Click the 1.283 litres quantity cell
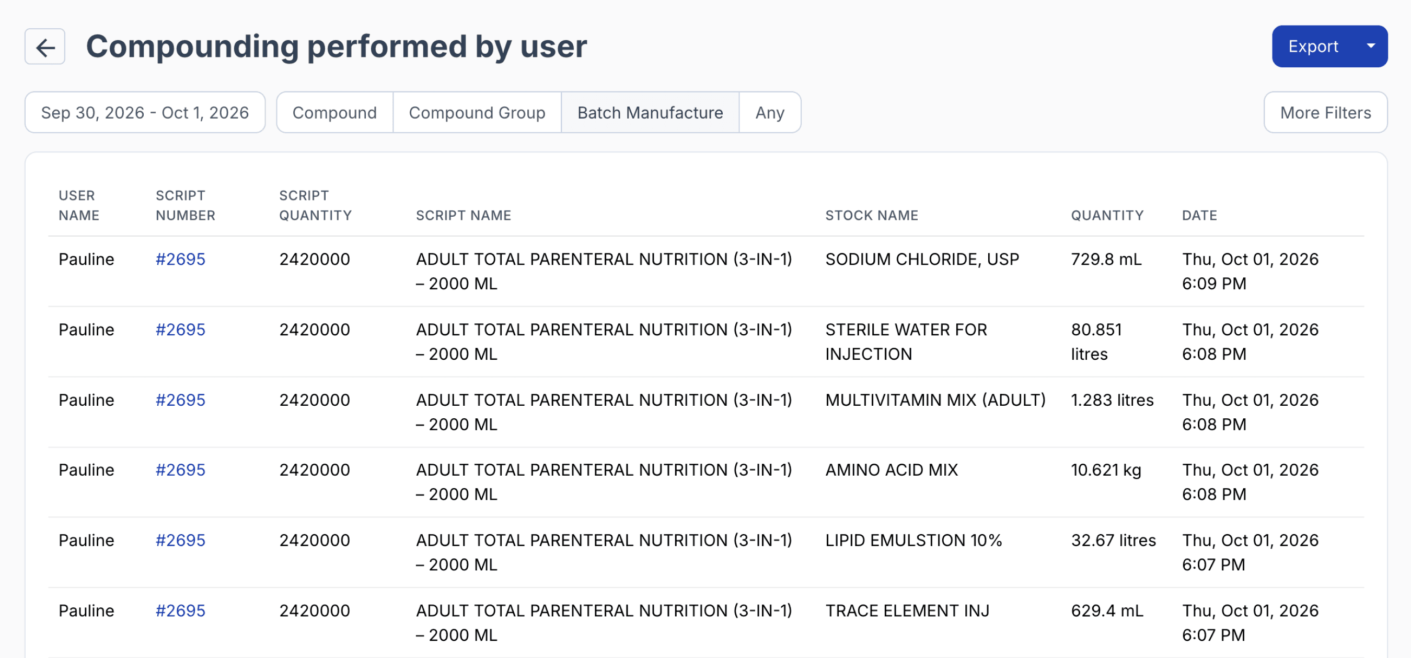Viewport: 1411px width, 658px height. coord(1112,399)
